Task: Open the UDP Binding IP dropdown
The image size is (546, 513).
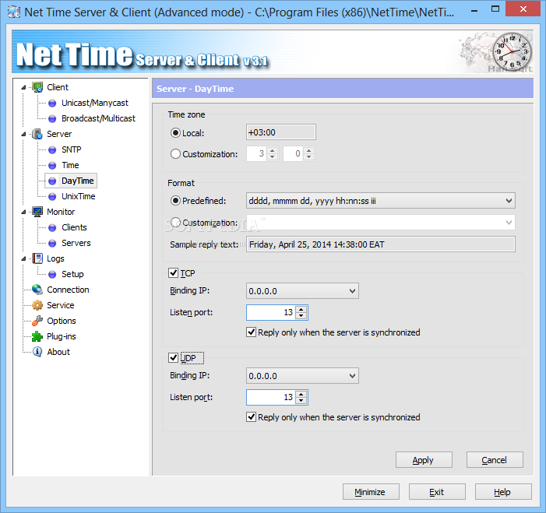Action: coord(352,376)
